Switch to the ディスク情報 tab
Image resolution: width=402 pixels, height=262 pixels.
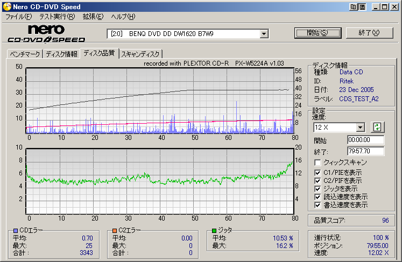coord(61,54)
